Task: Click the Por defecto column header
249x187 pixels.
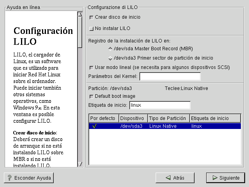Action: 103,118
